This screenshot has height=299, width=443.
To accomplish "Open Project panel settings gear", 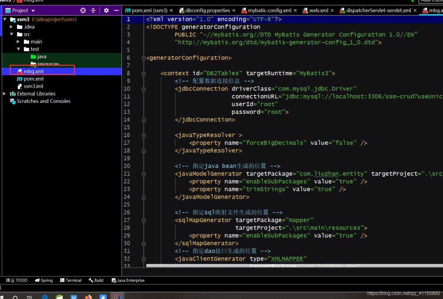I will (106, 11).
